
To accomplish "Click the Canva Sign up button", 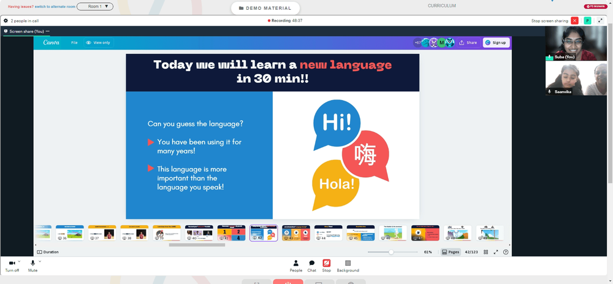I will tap(496, 43).
